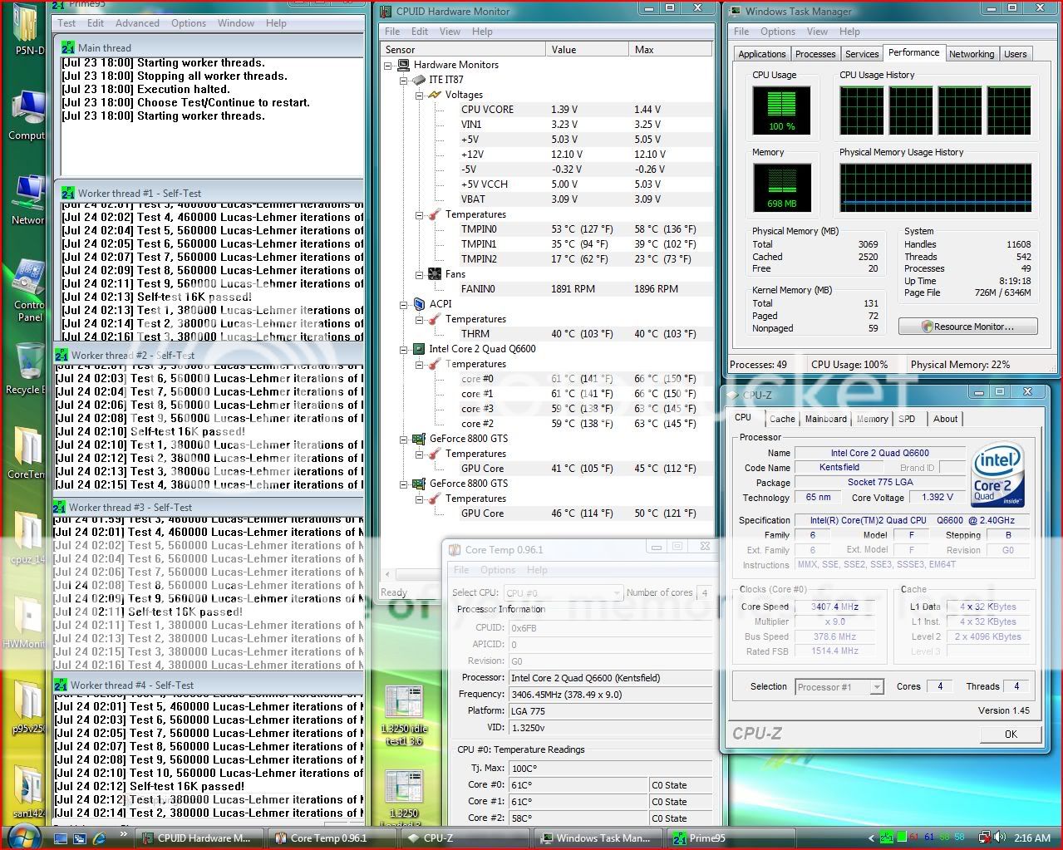
Task: Expand hidden quick launch items chevron
Action: point(123,834)
